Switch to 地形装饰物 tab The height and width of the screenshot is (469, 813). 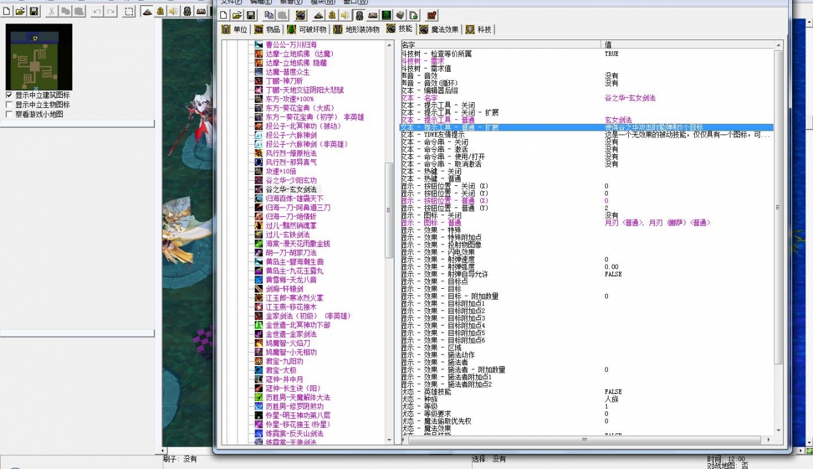[357, 29]
